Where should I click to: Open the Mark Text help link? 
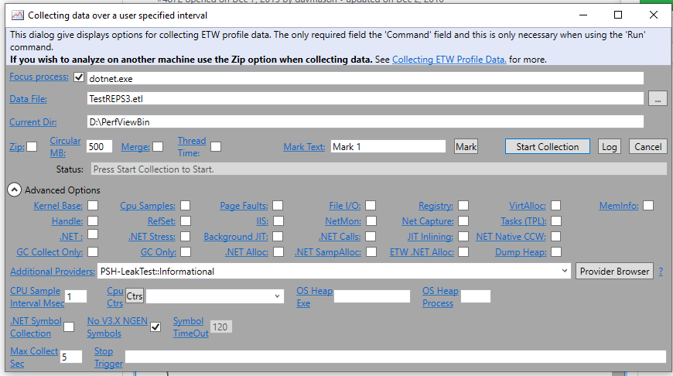304,147
